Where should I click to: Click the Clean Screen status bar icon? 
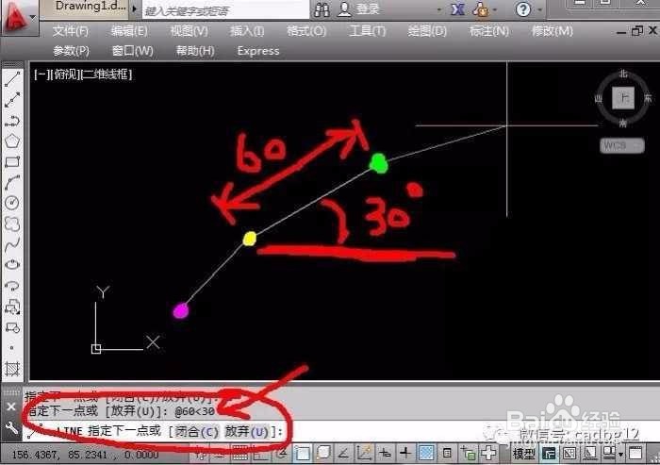(x=635, y=454)
